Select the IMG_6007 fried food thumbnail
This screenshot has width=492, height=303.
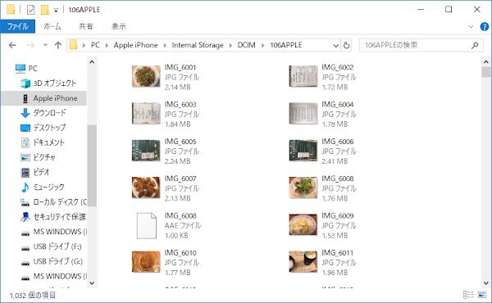point(146,188)
